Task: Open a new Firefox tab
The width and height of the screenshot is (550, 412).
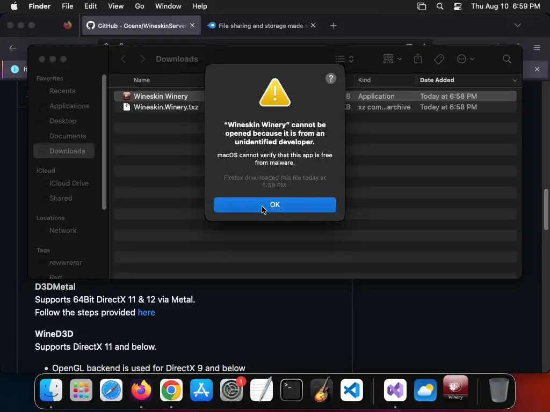Action: point(333,26)
